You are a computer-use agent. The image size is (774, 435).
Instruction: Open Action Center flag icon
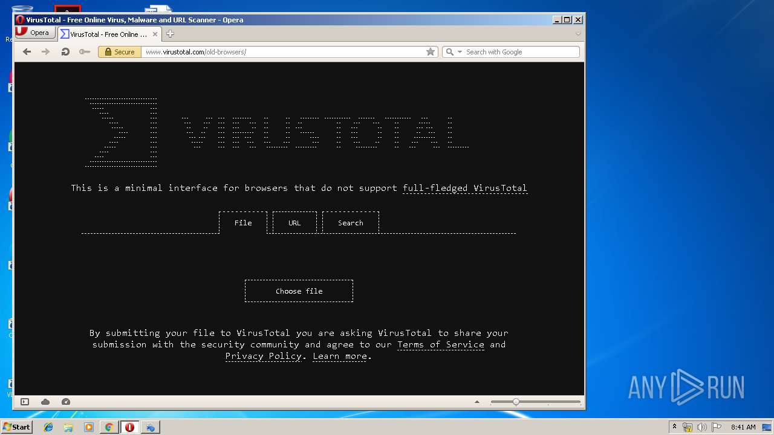(x=717, y=427)
